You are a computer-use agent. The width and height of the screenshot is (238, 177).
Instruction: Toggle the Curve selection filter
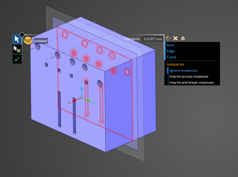coord(171,57)
